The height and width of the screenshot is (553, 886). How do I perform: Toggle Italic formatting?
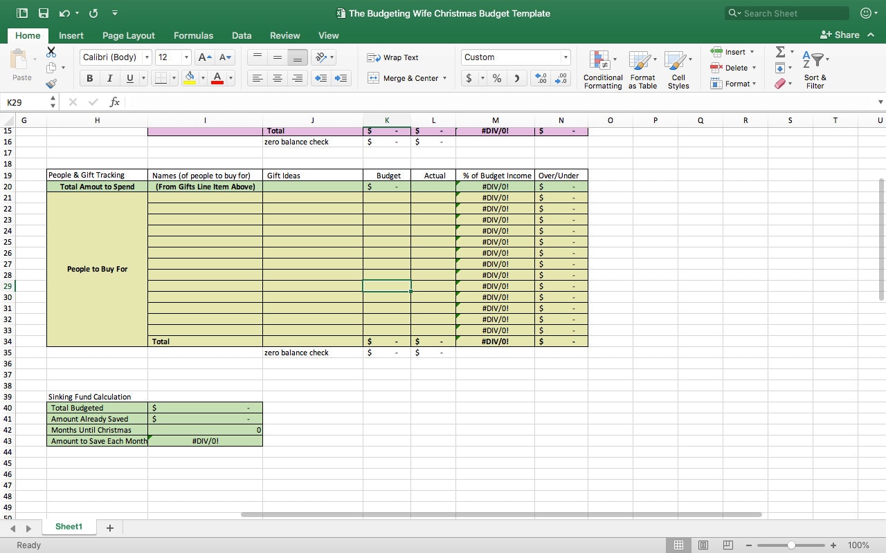(x=109, y=78)
